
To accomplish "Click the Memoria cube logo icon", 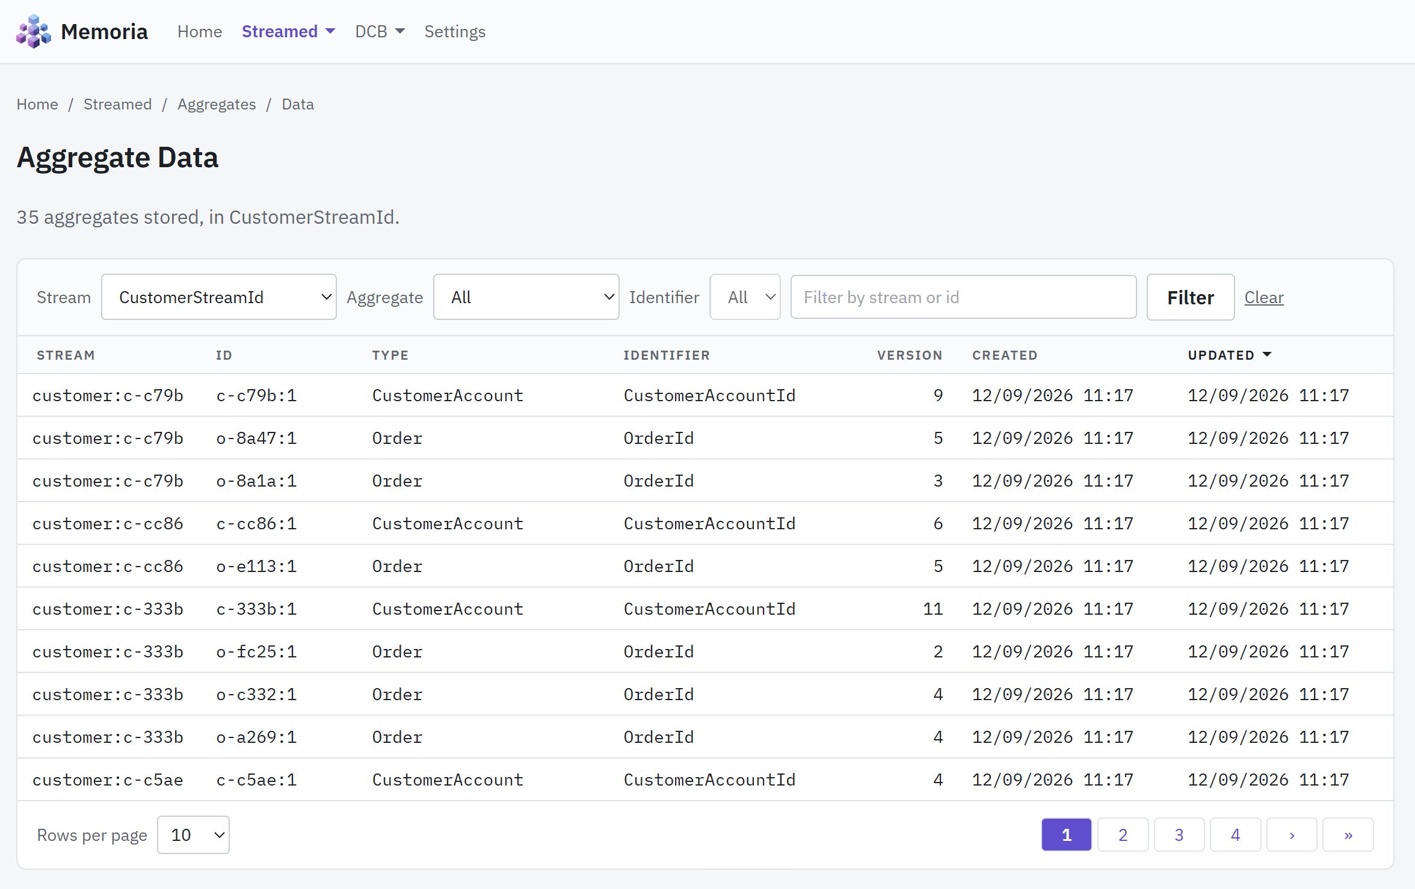I will pos(34,31).
